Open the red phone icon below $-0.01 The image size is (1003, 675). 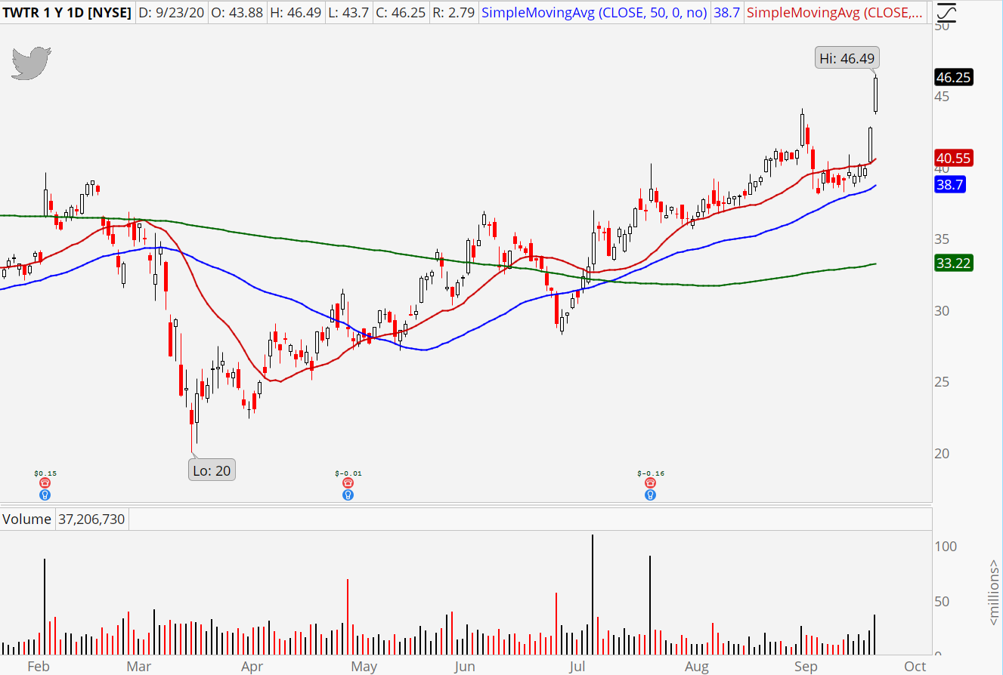coord(348,483)
